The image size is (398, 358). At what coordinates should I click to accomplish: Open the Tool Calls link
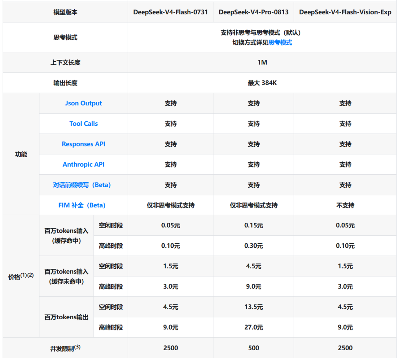(x=84, y=124)
